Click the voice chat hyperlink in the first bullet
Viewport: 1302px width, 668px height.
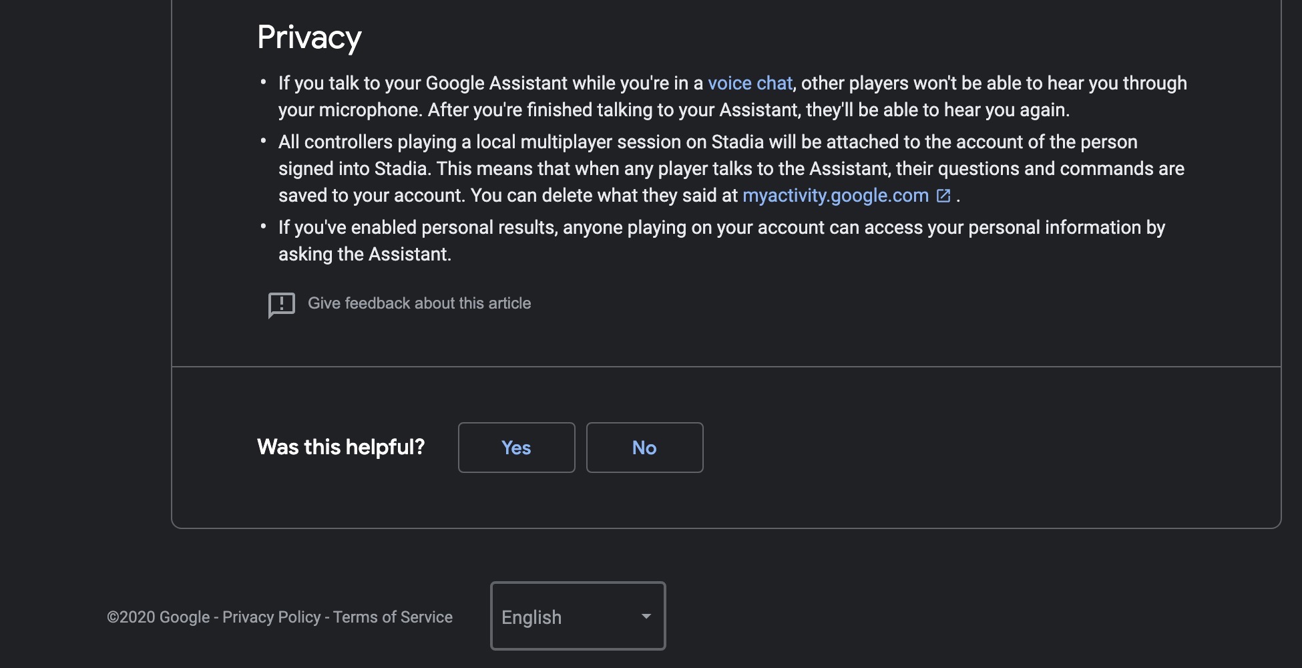pyautogui.click(x=749, y=83)
